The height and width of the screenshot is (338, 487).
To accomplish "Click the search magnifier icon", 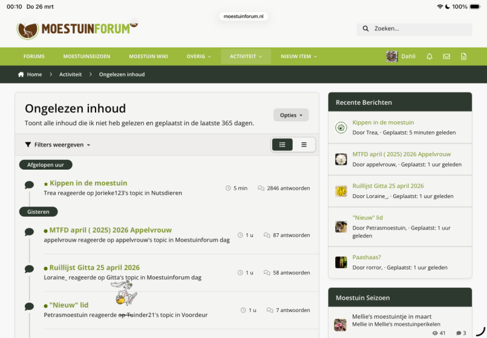I will point(365,28).
